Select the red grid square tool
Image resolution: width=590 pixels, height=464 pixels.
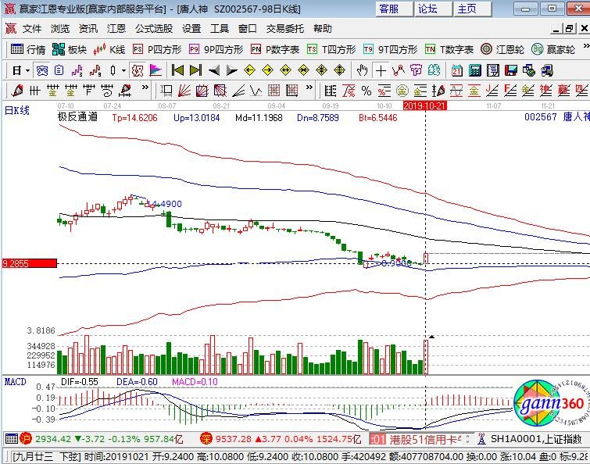pyautogui.click(x=274, y=91)
